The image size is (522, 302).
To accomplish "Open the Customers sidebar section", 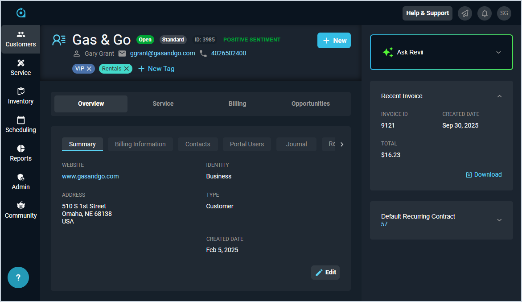I will (21, 39).
